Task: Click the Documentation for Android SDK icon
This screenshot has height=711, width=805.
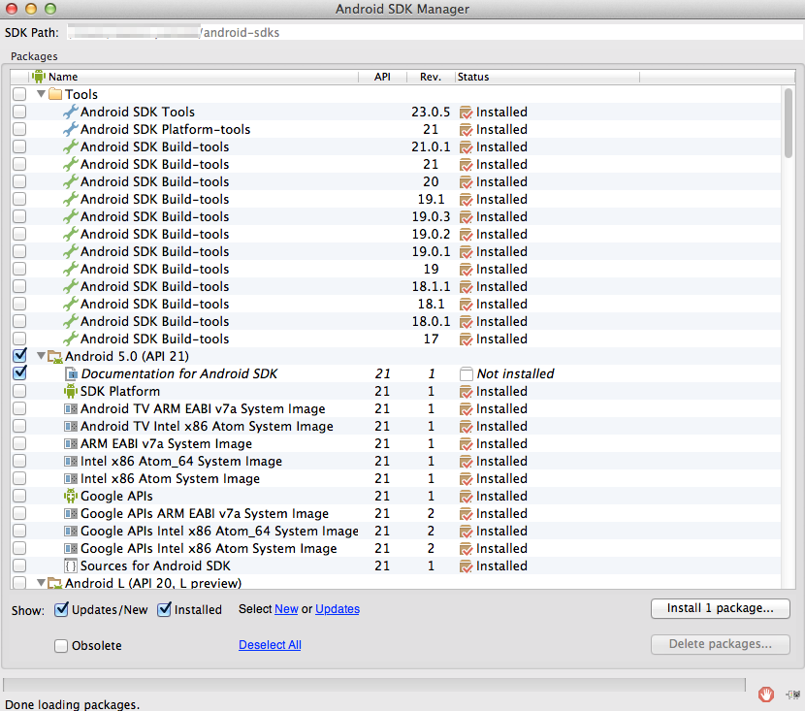Action: (x=71, y=373)
